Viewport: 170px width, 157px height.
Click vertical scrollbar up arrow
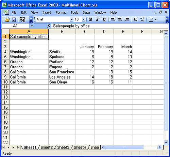click(x=166, y=33)
